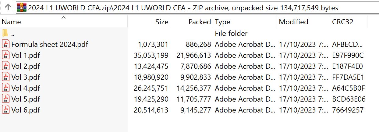Click the Vol 6.pdf PDF icon

6,110
